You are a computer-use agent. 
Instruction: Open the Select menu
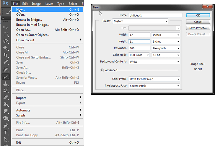(x=73, y=4)
